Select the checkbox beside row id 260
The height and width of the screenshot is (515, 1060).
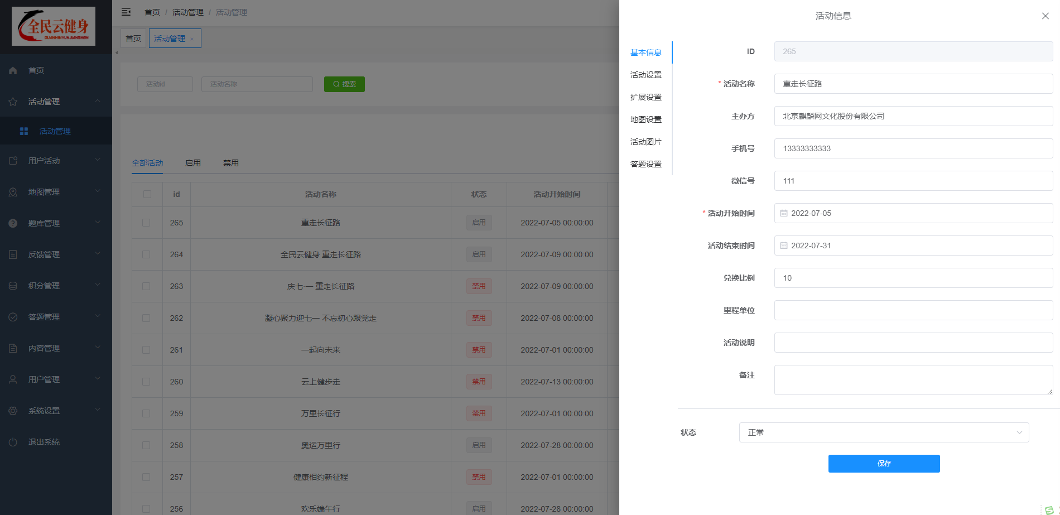147,381
